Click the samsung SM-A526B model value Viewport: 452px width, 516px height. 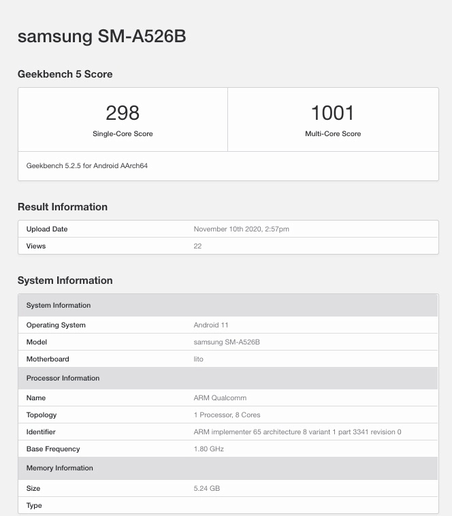click(227, 342)
